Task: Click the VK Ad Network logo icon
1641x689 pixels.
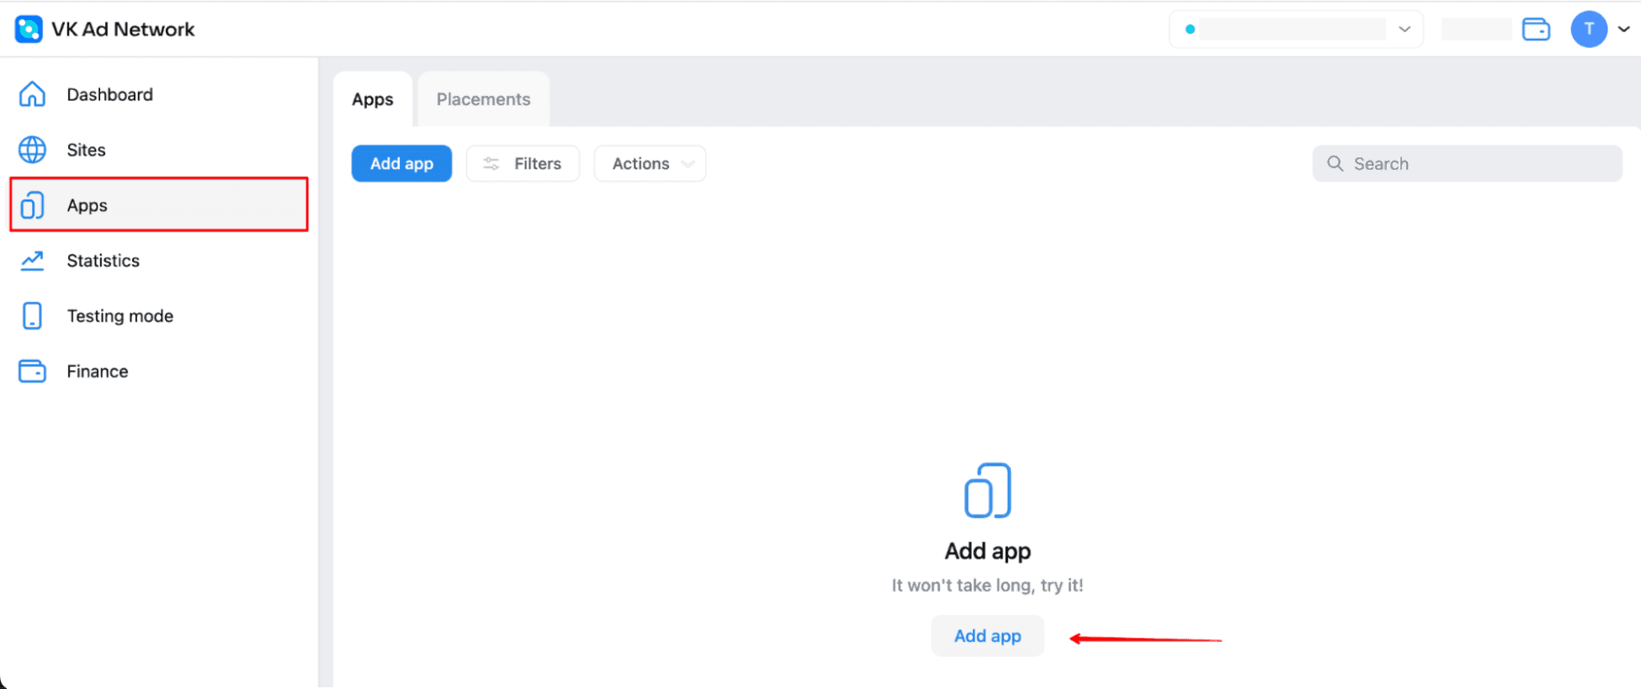Action: (x=29, y=29)
